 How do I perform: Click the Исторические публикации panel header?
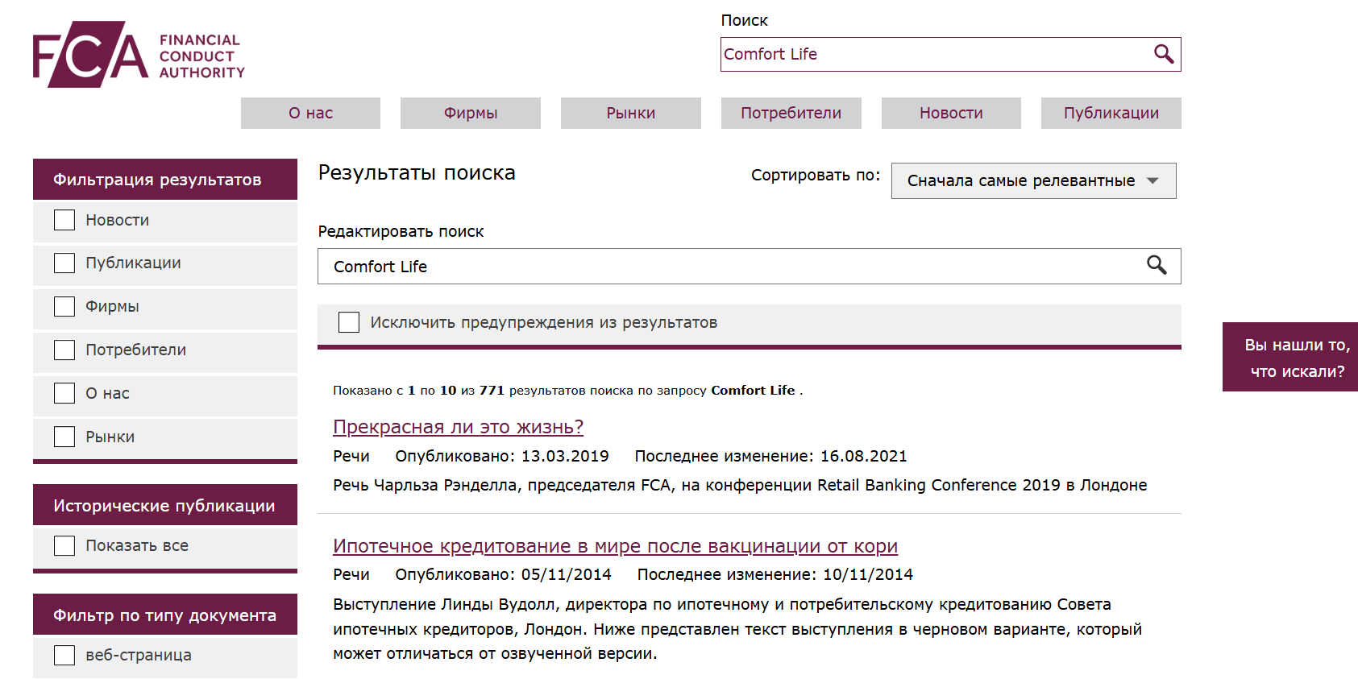pyautogui.click(x=165, y=505)
